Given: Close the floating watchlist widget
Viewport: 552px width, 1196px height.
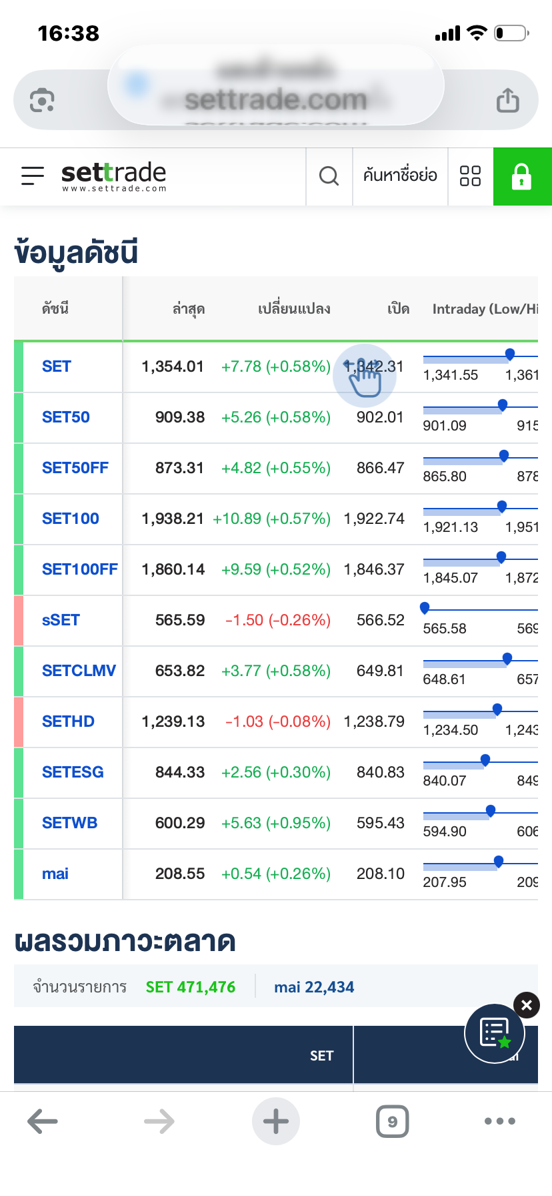Looking at the screenshot, I should 527,1005.
